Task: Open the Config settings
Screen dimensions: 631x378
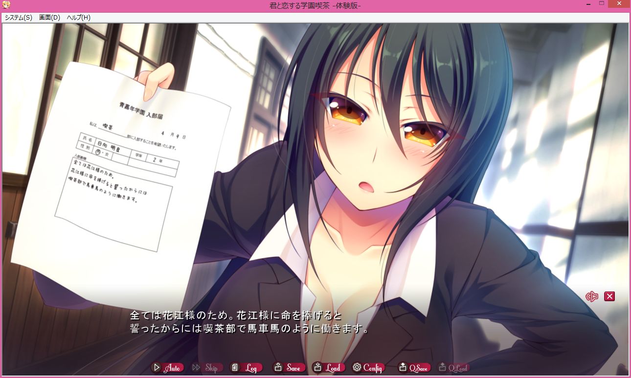Action: click(368, 368)
